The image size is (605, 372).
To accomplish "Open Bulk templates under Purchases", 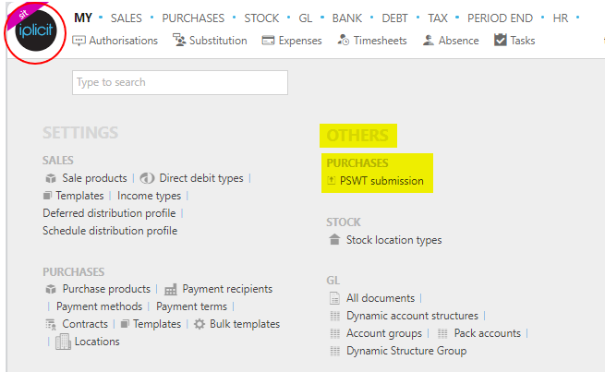I will click(243, 324).
